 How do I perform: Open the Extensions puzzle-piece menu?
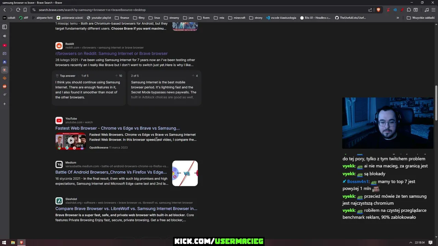pyautogui.click(x=409, y=10)
